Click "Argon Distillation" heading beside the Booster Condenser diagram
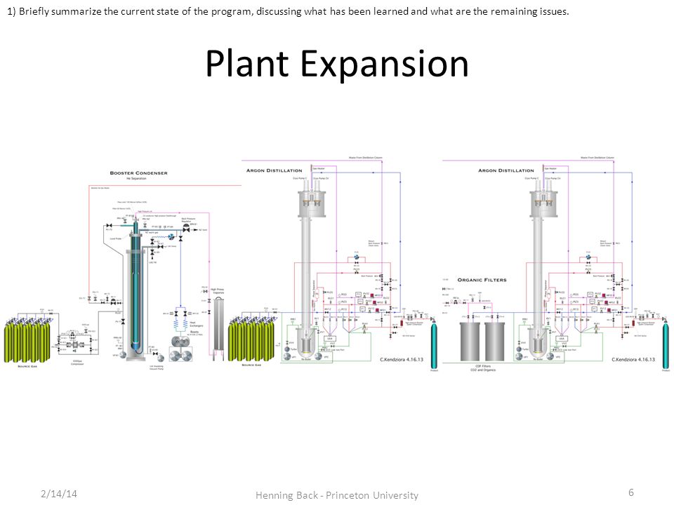 [x=275, y=170]
